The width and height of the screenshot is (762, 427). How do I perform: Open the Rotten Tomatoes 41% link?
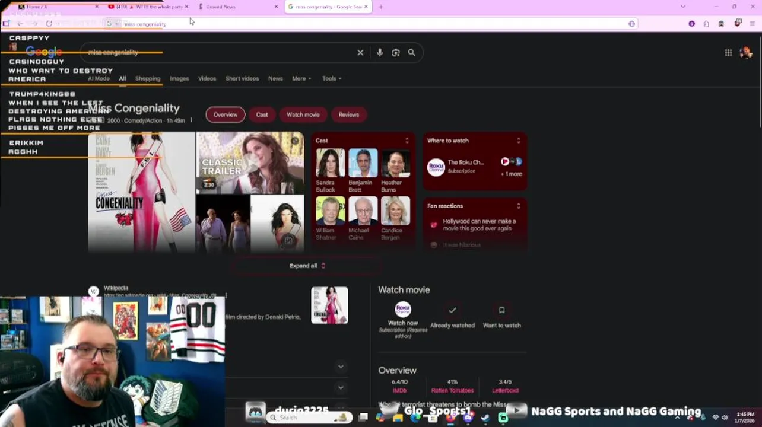click(x=452, y=386)
